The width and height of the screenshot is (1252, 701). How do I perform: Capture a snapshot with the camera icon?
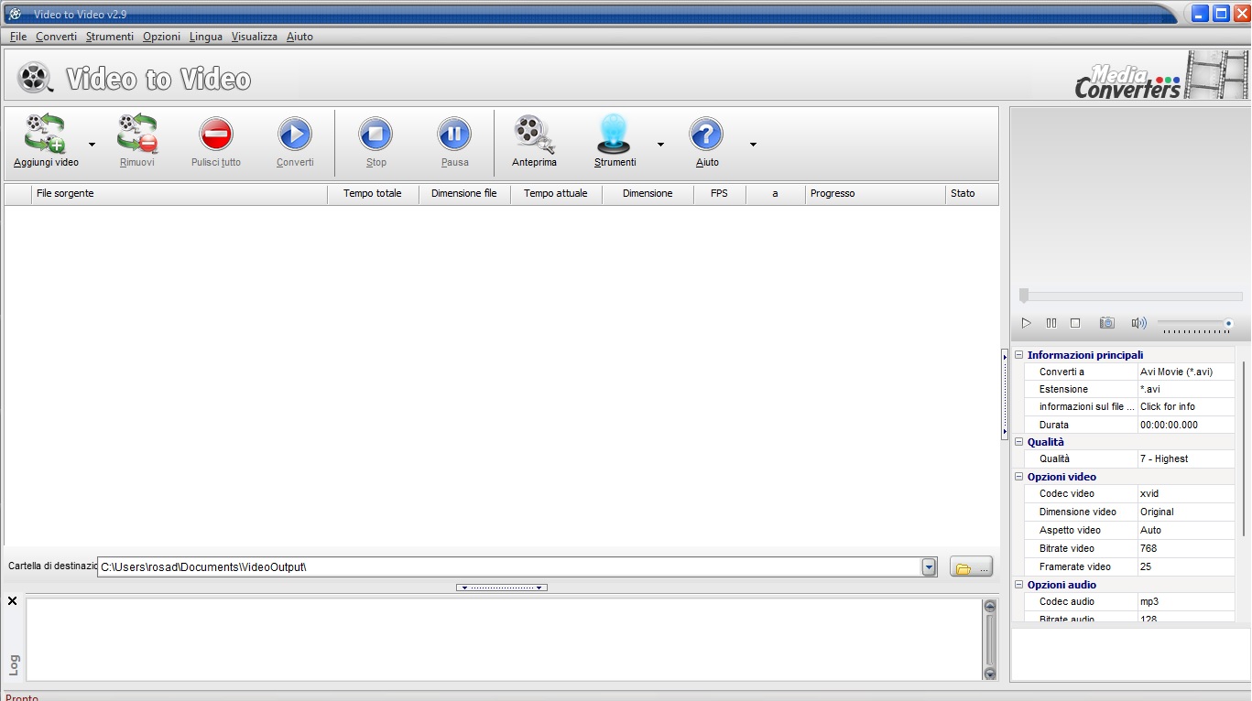click(1106, 322)
